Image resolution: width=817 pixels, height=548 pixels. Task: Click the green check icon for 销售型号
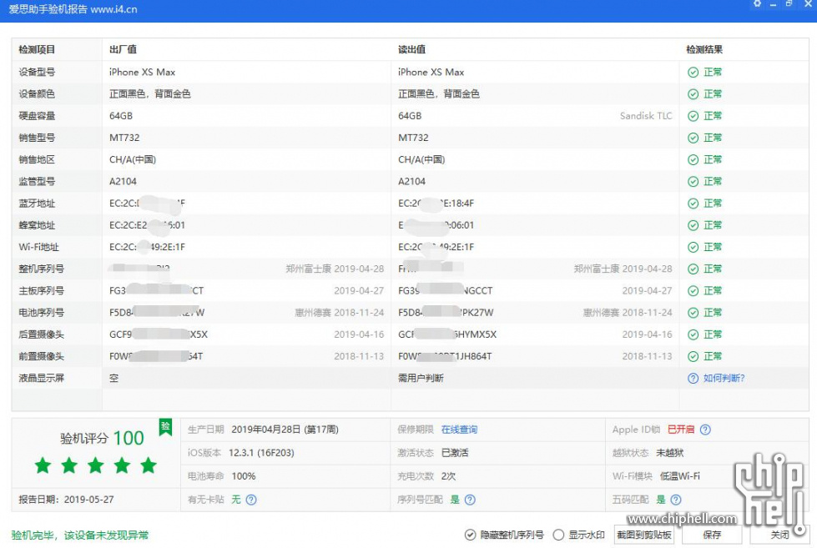coord(693,138)
